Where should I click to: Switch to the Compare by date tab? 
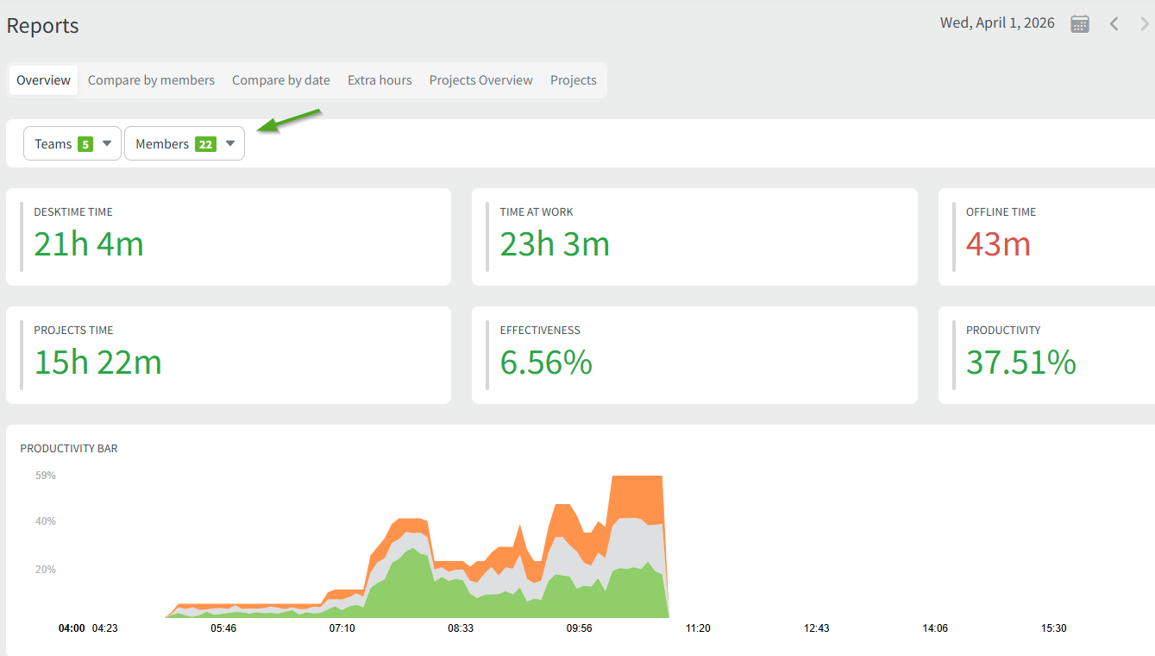point(280,80)
